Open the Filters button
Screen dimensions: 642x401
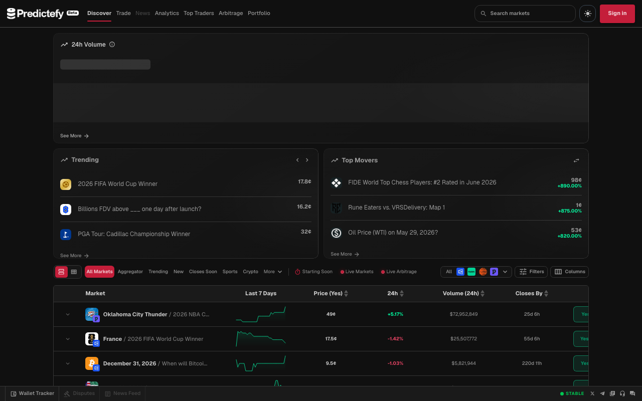(531, 272)
